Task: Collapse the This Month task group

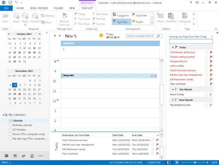Action: coord(173,90)
